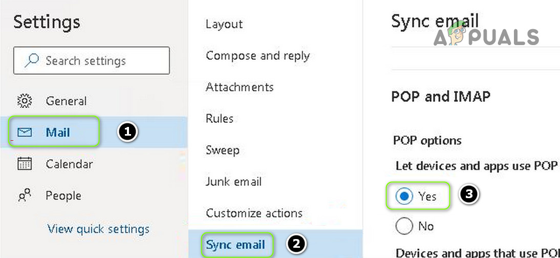Click the People contacts icon
This screenshot has height=258, width=560.
25,196
